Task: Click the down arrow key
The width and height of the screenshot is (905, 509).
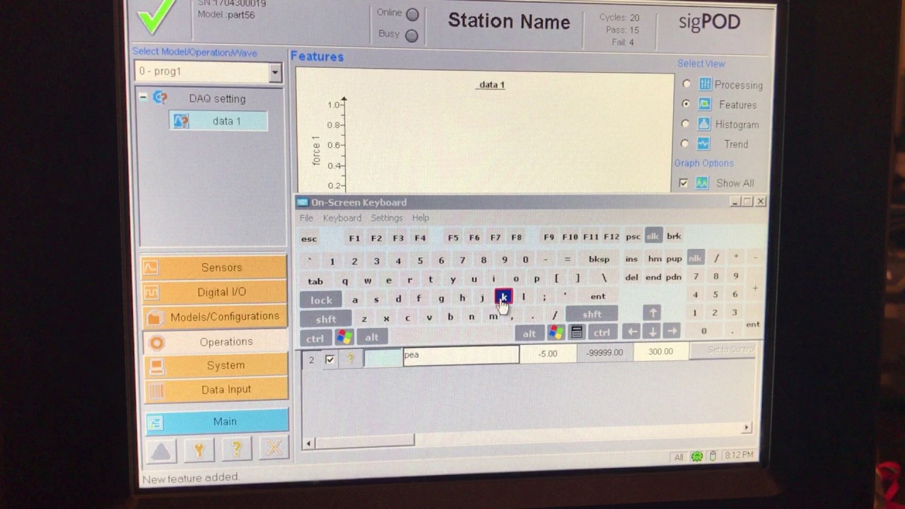Action: point(653,331)
